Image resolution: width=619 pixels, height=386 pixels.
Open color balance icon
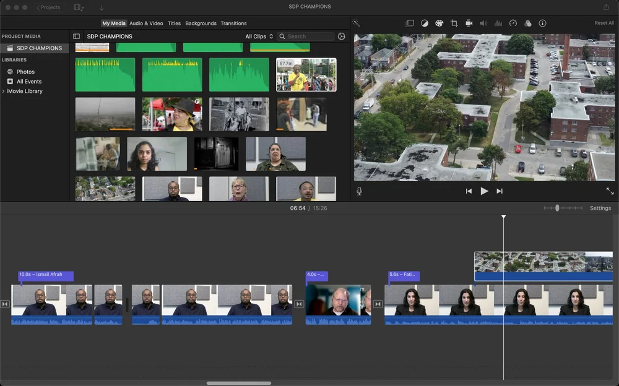(x=425, y=24)
